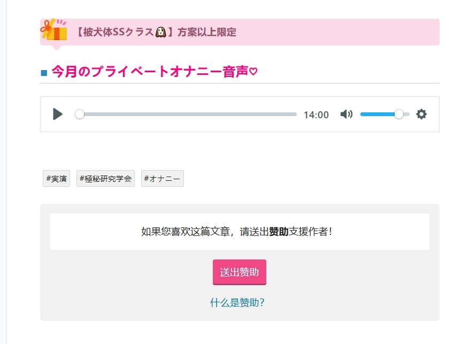Open the 什么是赞助? link
Viewport: 462px width, 344px height.
[237, 303]
